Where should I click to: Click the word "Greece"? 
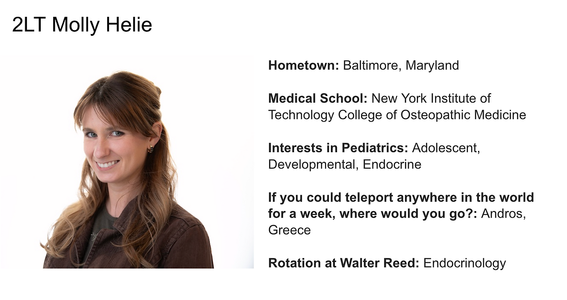click(290, 230)
